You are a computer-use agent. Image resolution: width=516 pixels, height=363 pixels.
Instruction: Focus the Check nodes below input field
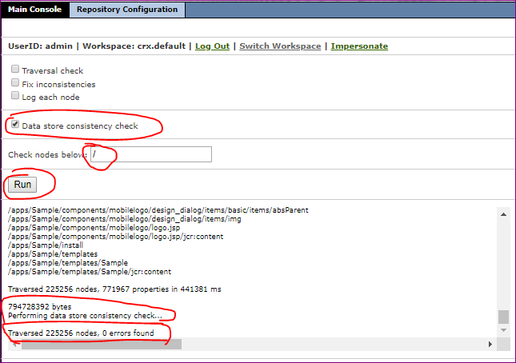(x=151, y=154)
